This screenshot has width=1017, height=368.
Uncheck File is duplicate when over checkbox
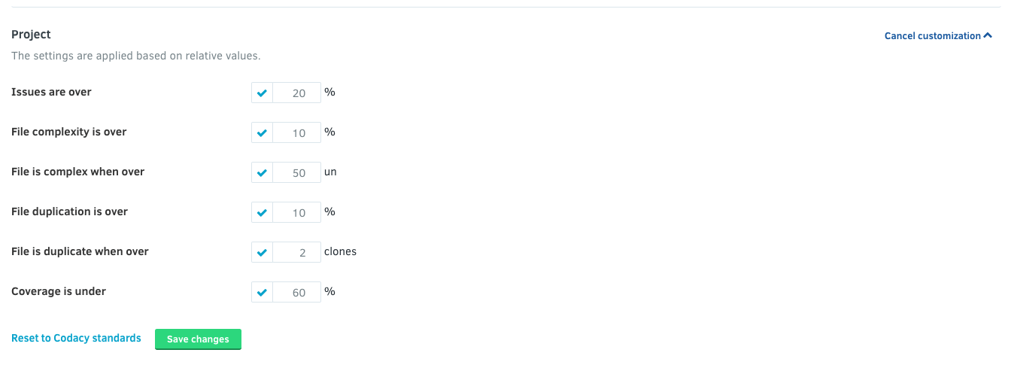(262, 253)
